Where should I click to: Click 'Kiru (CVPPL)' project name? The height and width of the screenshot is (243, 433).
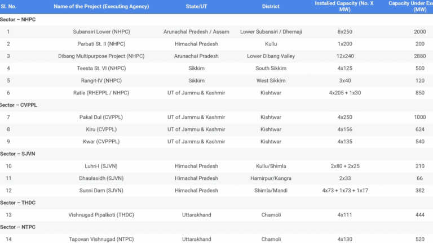pos(101,129)
